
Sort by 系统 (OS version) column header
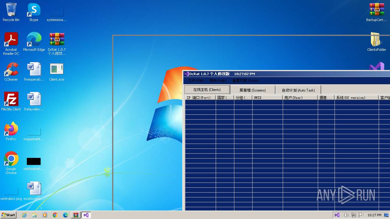tap(356, 98)
